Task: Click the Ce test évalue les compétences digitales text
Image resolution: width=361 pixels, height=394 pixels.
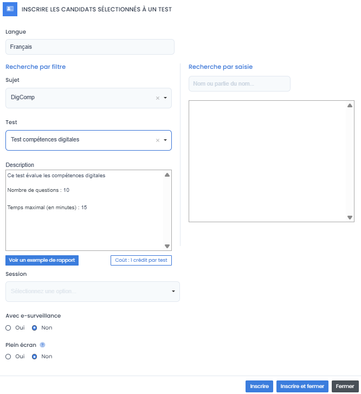Action: [x=56, y=176]
